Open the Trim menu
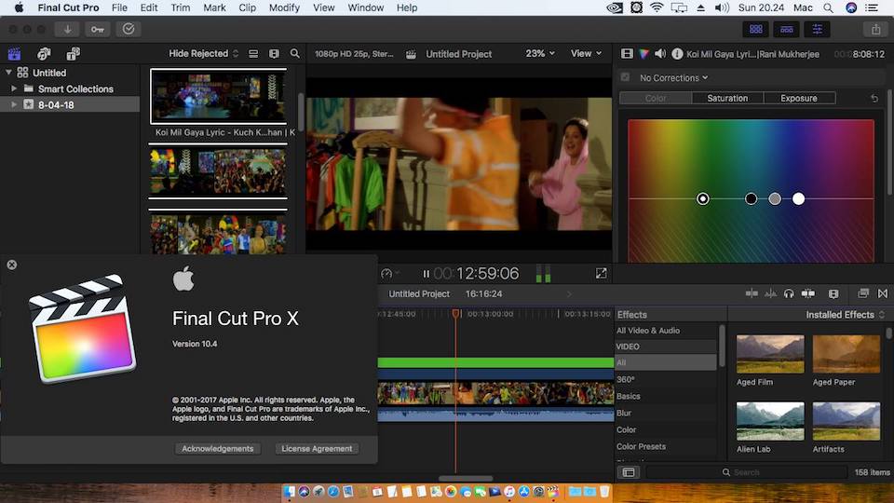Screen dimensions: 894x503 [x=180, y=8]
